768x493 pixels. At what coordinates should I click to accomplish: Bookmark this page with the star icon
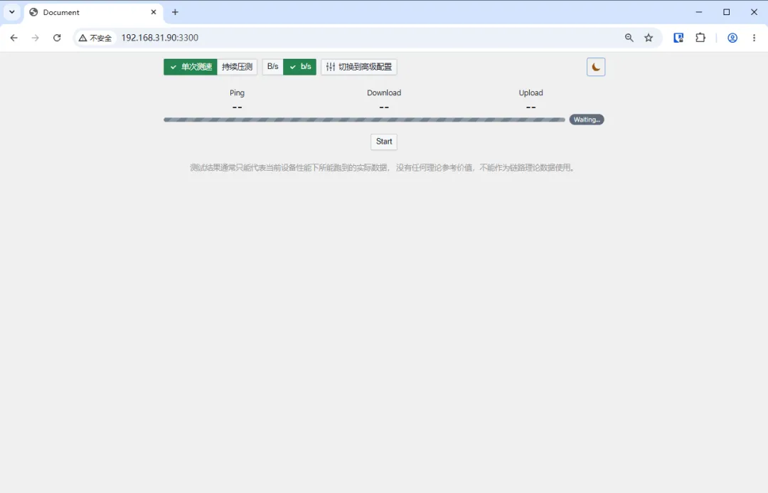click(649, 38)
